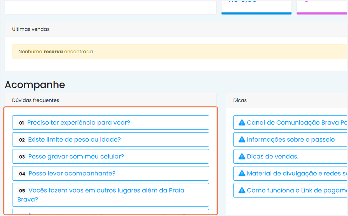Click the '05' number badge

22,191
